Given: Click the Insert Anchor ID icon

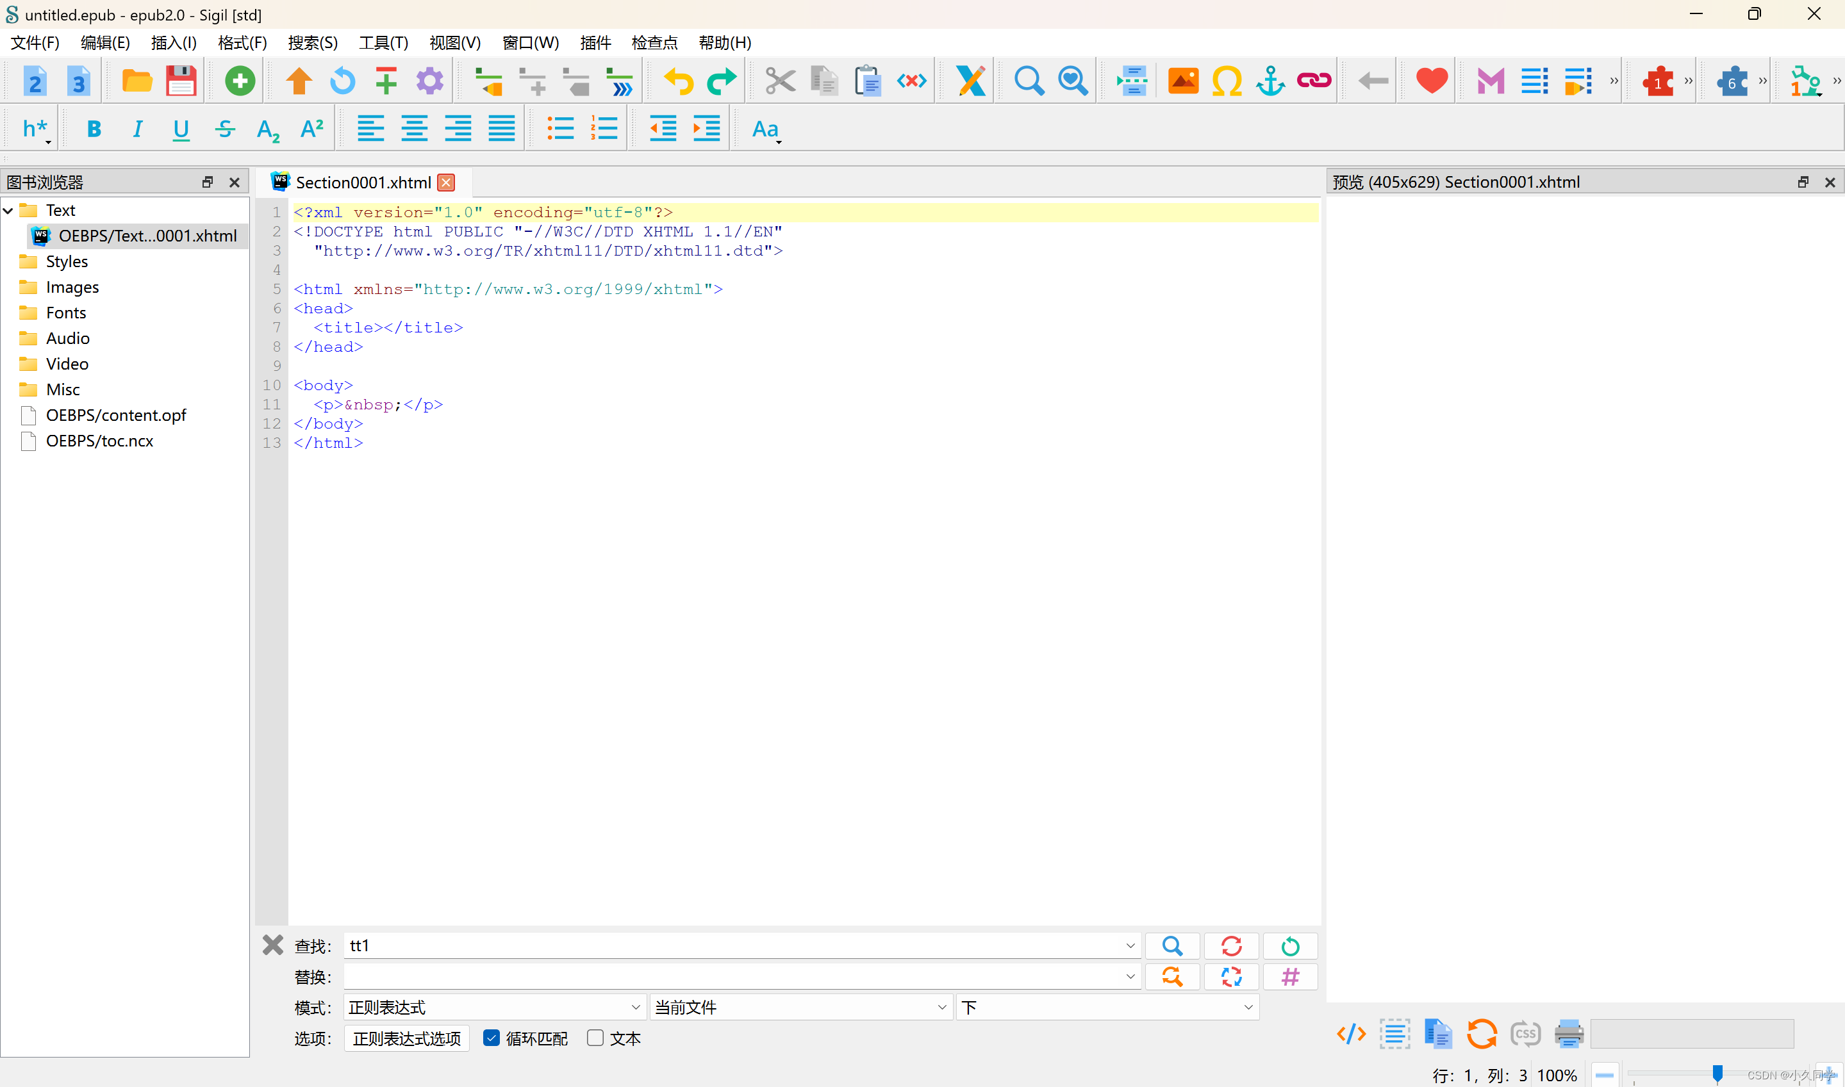Looking at the screenshot, I should point(1270,81).
